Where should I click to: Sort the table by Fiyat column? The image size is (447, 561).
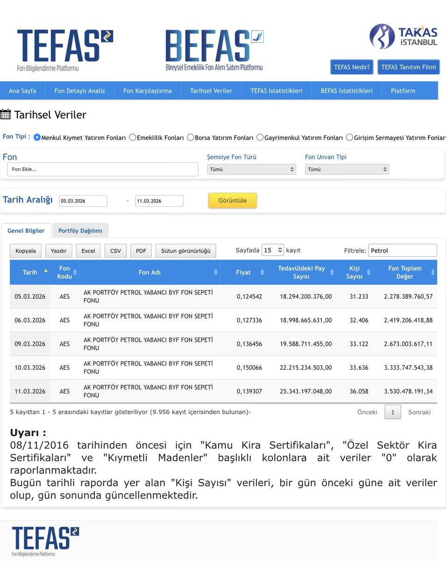click(x=243, y=272)
